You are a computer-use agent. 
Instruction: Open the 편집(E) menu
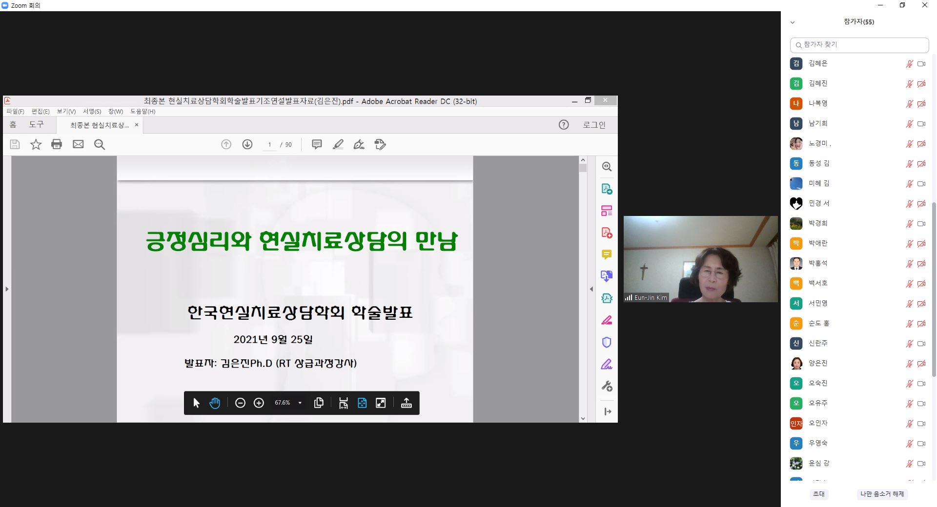[41, 112]
